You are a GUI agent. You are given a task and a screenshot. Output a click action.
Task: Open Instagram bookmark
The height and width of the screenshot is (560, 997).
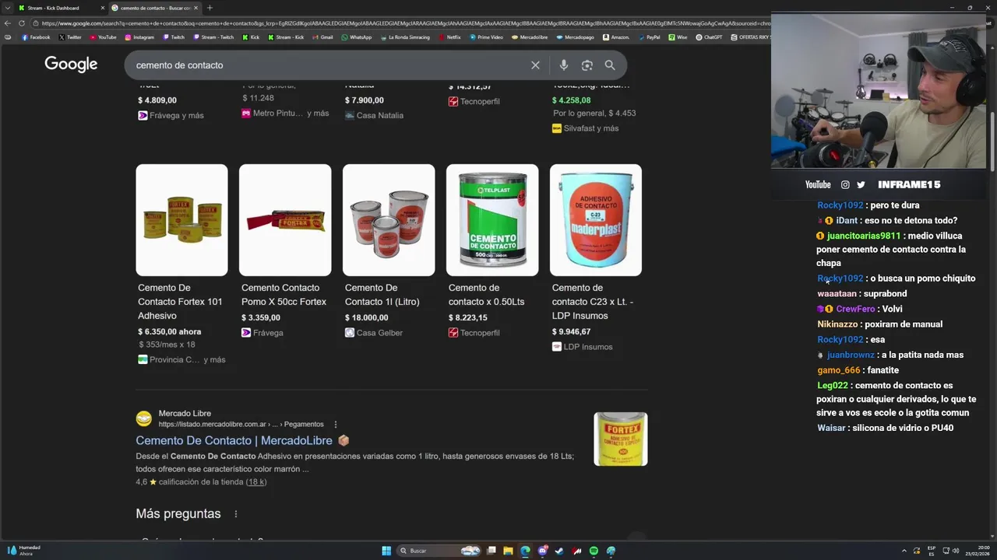(x=139, y=37)
